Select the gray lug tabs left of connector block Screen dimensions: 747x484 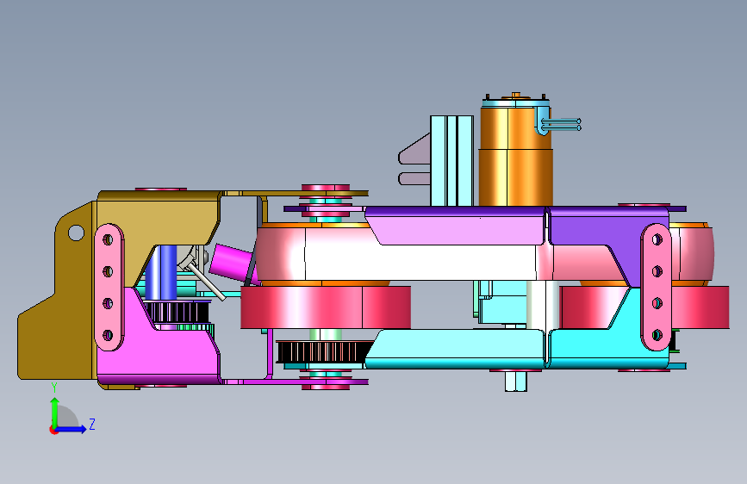pyautogui.click(x=414, y=160)
